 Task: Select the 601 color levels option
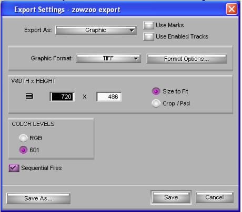point(23,150)
